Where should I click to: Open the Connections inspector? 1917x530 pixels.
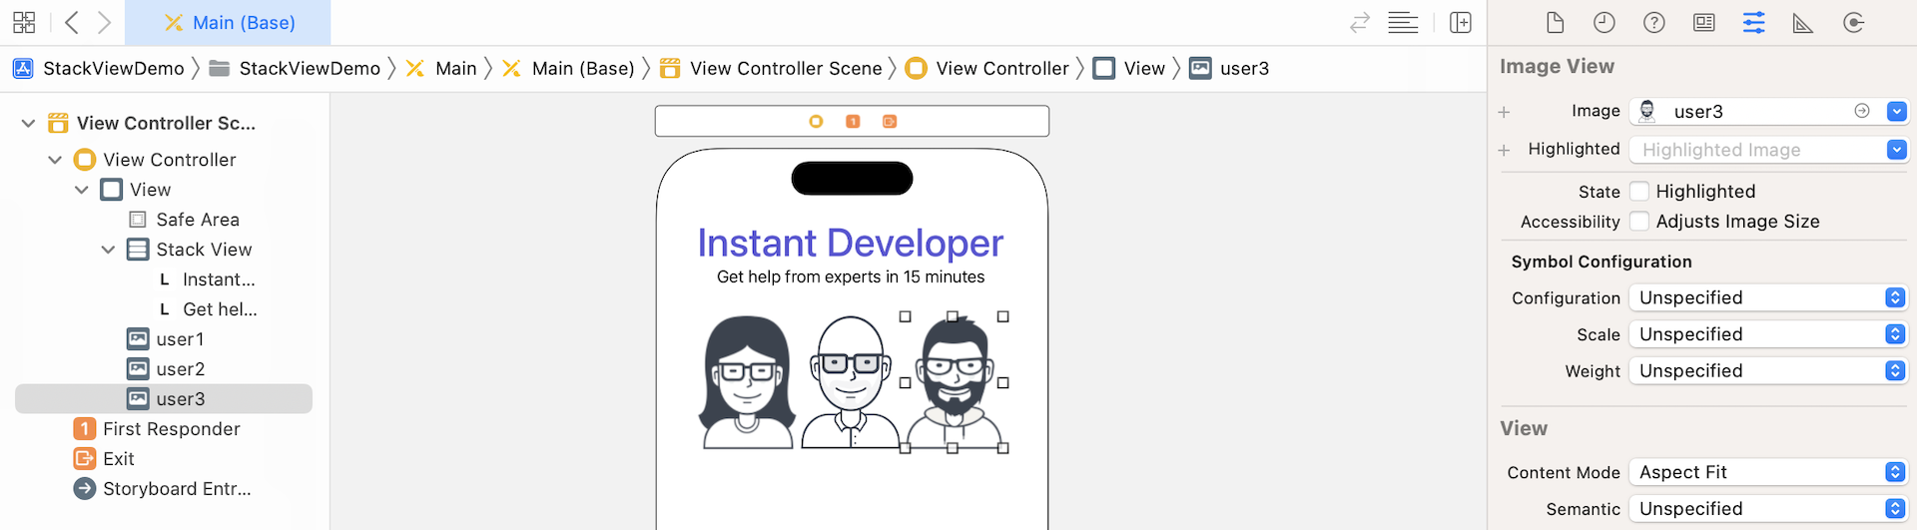click(x=1853, y=23)
